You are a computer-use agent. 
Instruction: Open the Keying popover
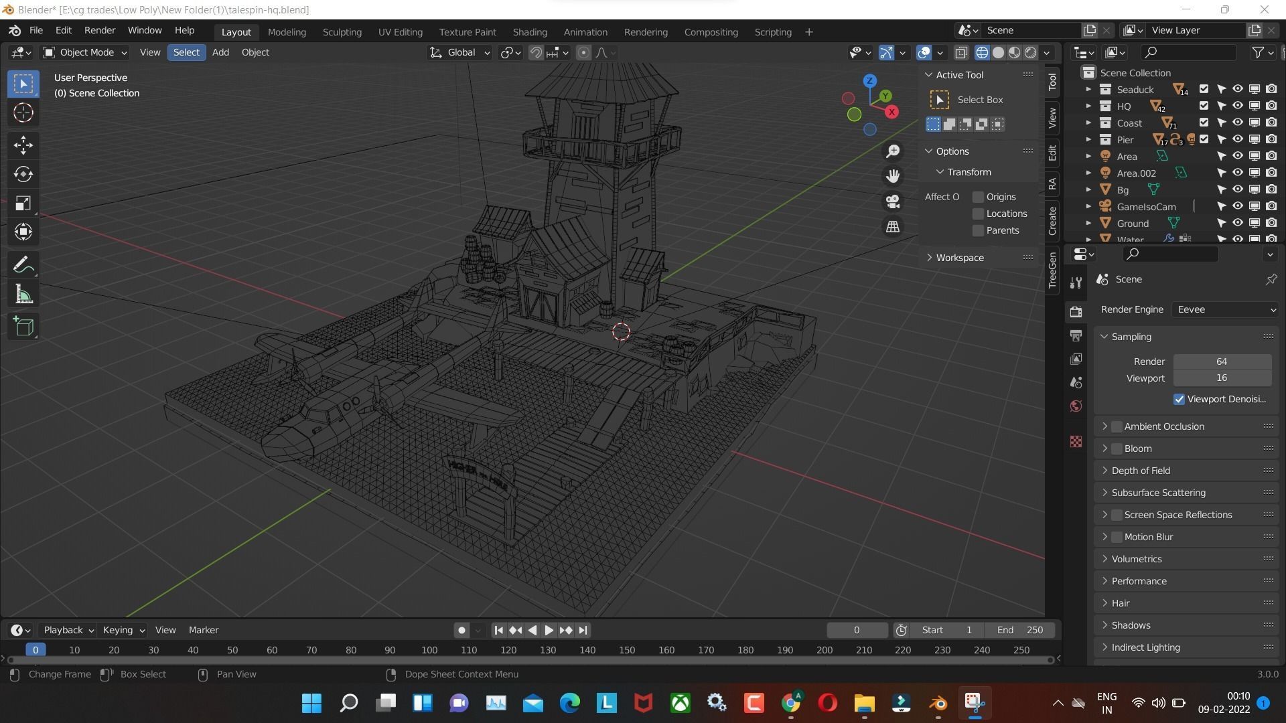123,630
